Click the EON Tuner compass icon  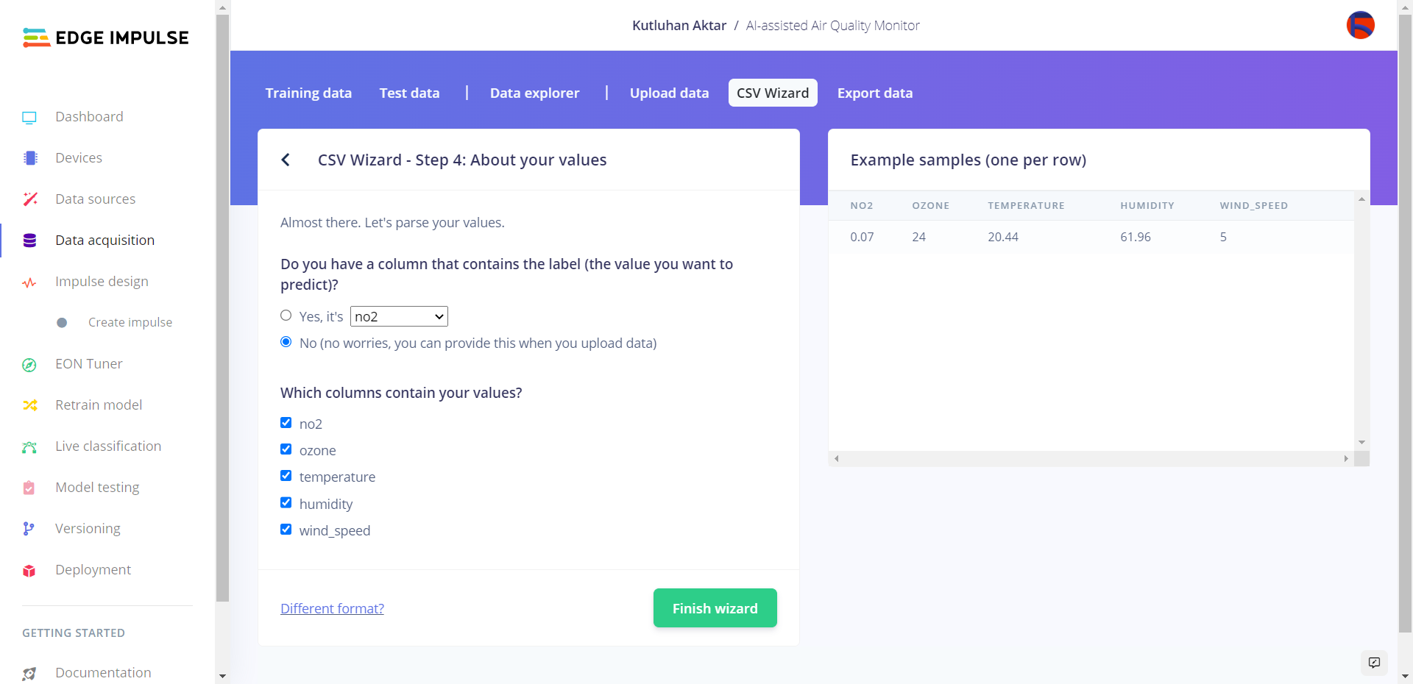pyautogui.click(x=29, y=365)
